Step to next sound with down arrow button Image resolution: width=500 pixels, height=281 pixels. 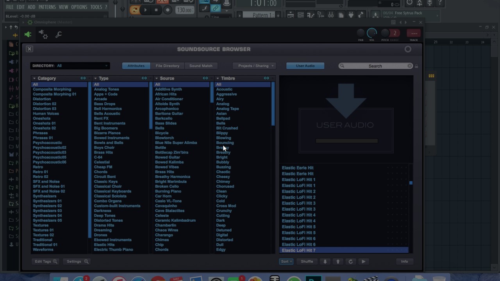(x=325, y=261)
